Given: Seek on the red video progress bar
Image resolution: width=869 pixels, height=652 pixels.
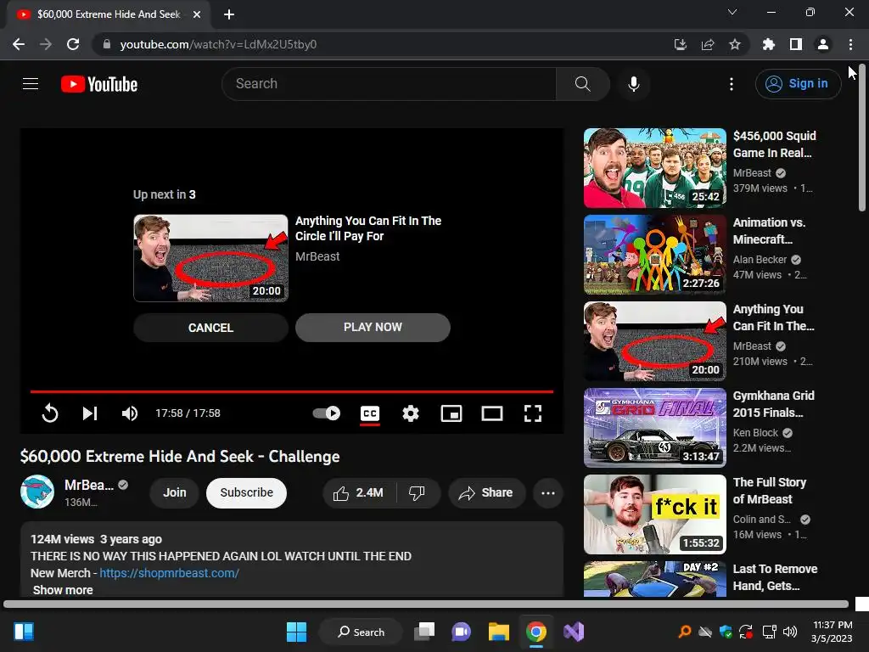Looking at the screenshot, I should (x=292, y=391).
